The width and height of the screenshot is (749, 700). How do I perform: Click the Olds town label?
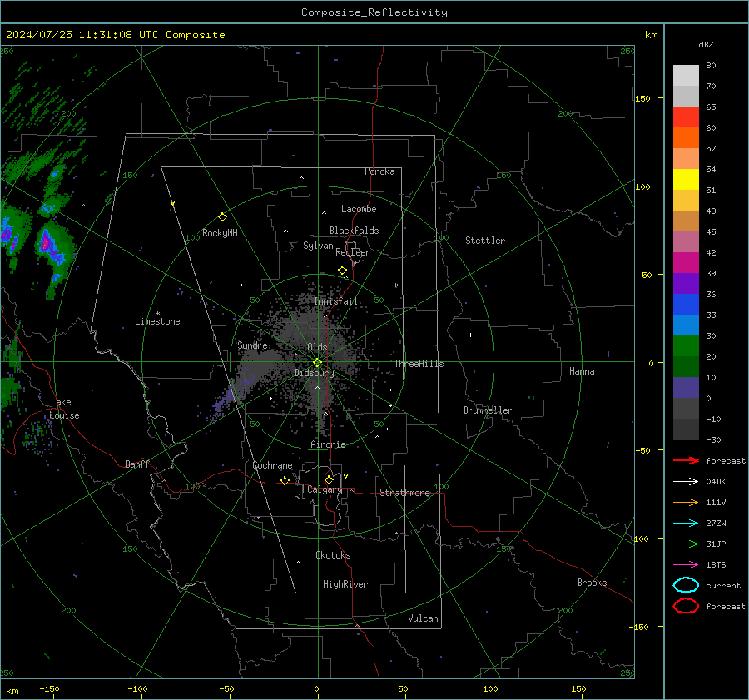point(317,347)
